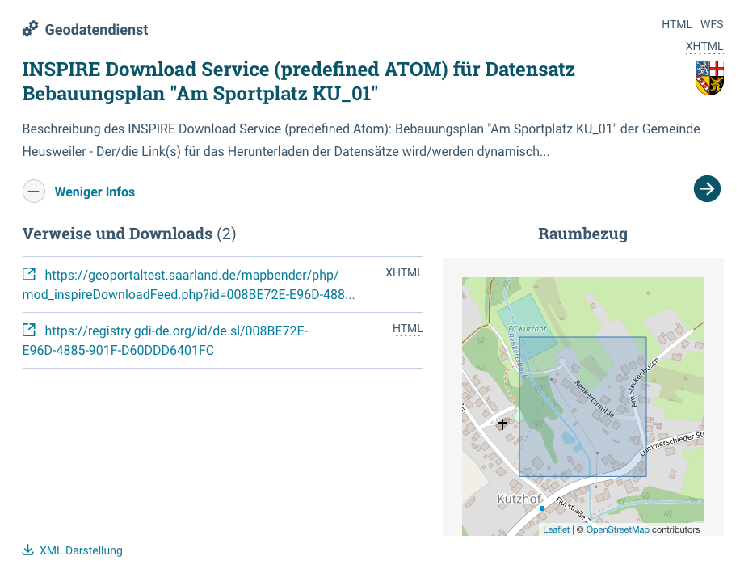Open the Leaflet attribution link
Image resolution: width=740 pixels, height=565 pixels.
click(556, 529)
